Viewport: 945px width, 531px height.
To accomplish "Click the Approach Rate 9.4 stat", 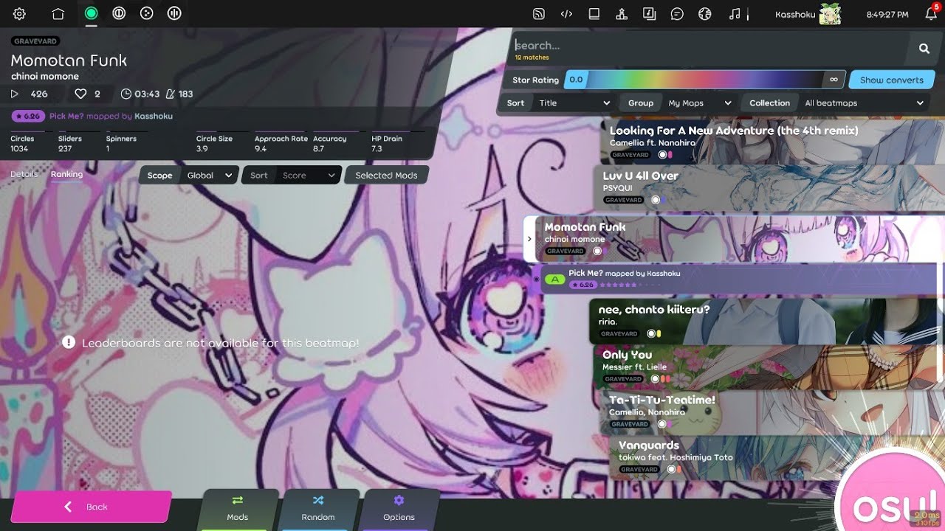I will (281, 143).
